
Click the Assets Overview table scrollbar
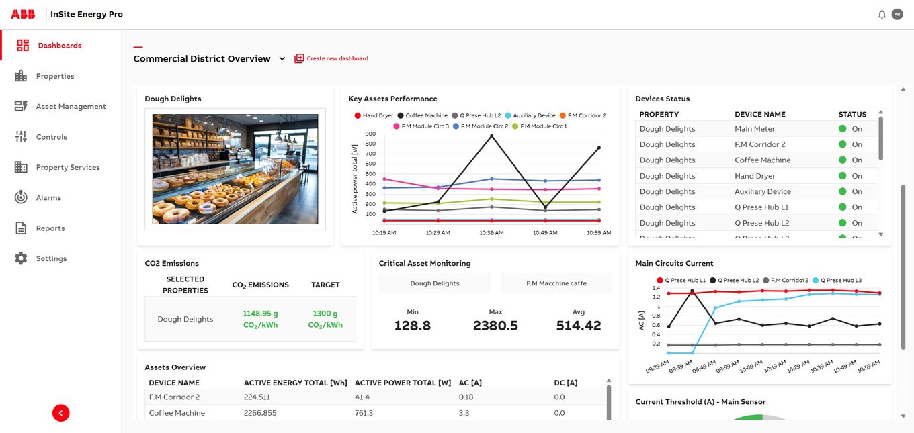tap(609, 401)
